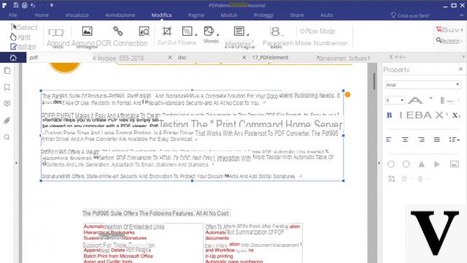Screen dimensions: 467x263
Task: Open the Aiuto ribbon tab
Action: (326, 15)
